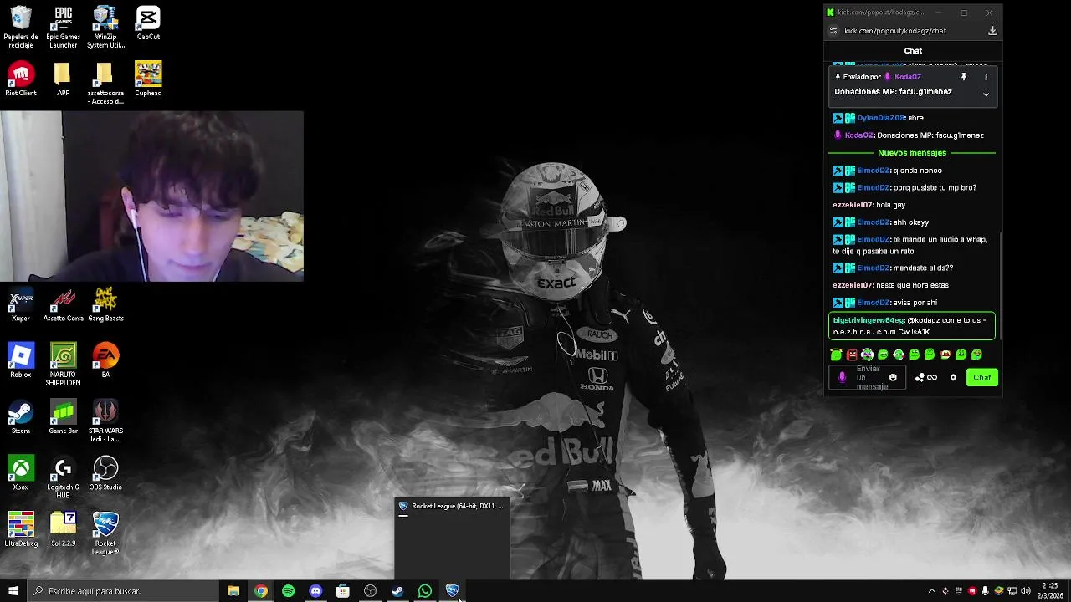Select the Gang Beasts desktop icon
1071x602 pixels.
click(105, 305)
